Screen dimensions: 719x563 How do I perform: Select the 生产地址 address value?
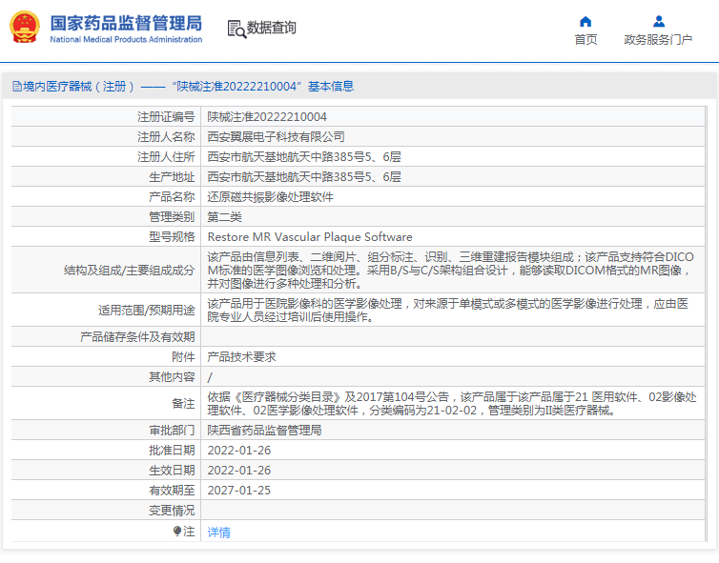[304, 177]
